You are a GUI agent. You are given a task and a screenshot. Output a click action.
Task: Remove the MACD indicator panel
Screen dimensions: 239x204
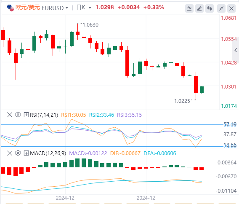coord(10,153)
